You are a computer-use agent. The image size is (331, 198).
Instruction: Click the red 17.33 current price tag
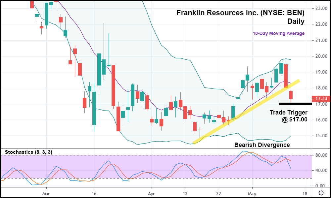321,98
